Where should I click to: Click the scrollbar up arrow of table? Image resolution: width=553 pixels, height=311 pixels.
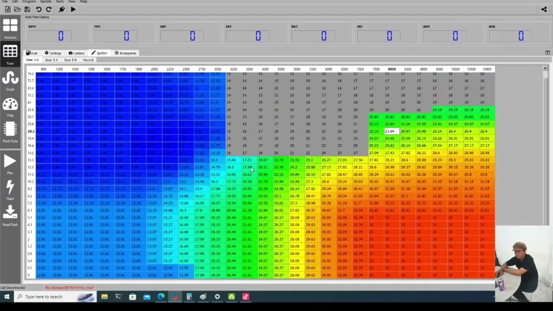pyautogui.click(x=545, y=68)
